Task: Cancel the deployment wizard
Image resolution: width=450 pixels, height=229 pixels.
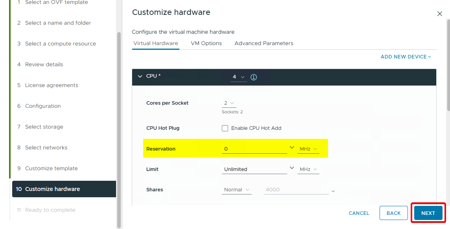Action: click(359, 213)
